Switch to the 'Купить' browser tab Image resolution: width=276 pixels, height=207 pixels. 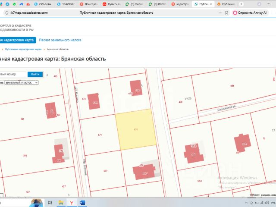(x=111, y=4)
